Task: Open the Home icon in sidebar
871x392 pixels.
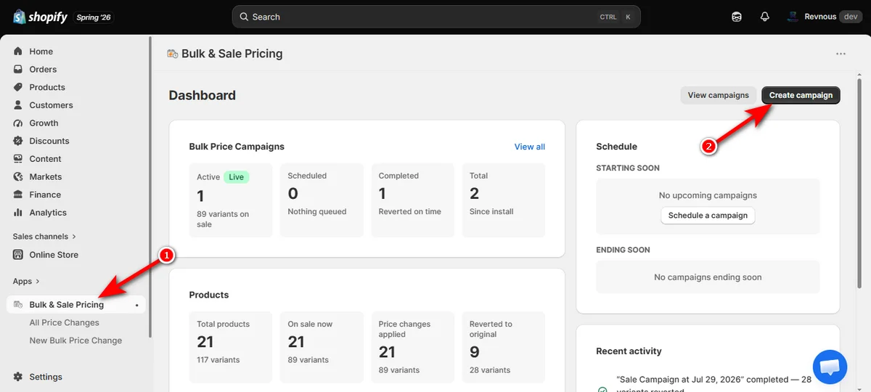Action: [x=18, y=52]
